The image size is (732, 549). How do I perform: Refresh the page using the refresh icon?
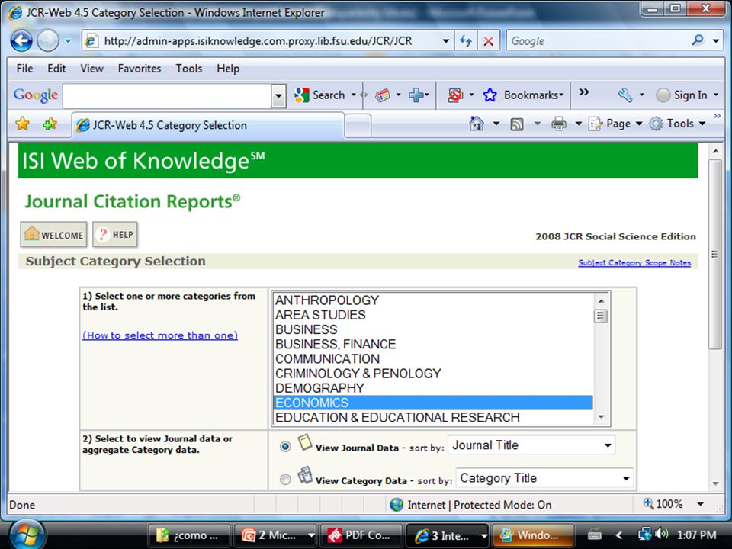pos(465,41)
